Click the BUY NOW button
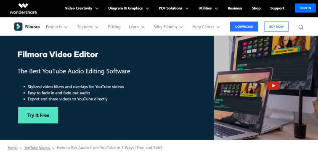 point(276,26)
